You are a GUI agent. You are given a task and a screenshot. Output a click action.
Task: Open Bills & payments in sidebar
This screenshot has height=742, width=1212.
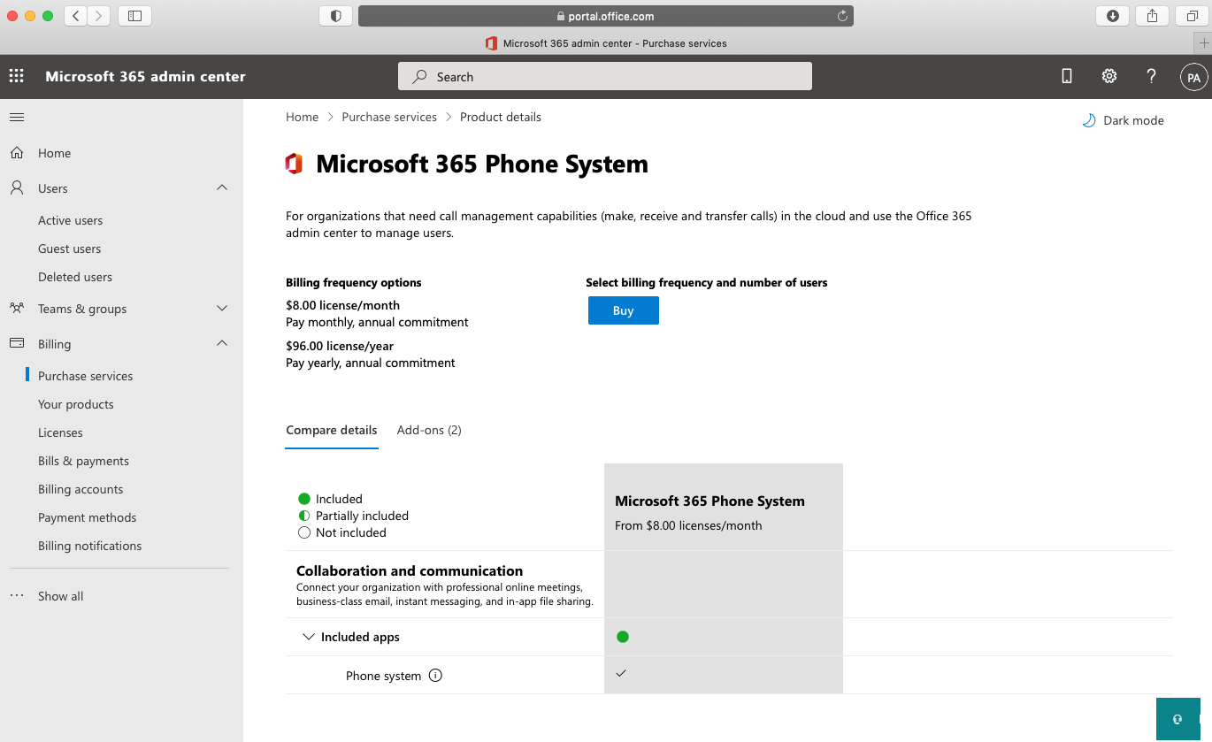(x=83, y=461)
